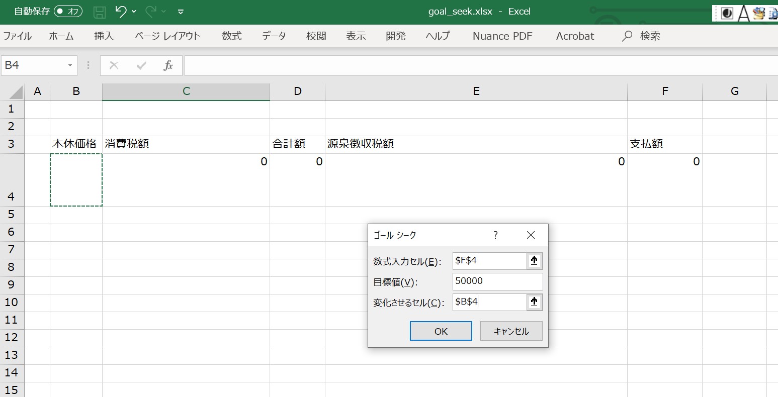Click cell containing 消費税額
Screen dimensions: 778x397
[186, 144]
